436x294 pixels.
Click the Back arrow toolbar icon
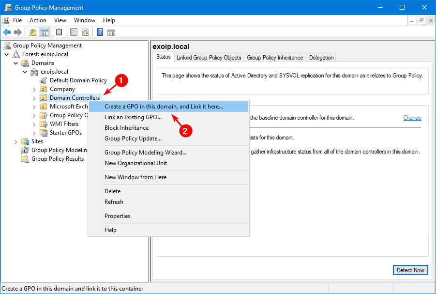coord(7,32)
